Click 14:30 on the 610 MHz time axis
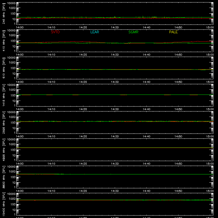 (x=115, y=82)
